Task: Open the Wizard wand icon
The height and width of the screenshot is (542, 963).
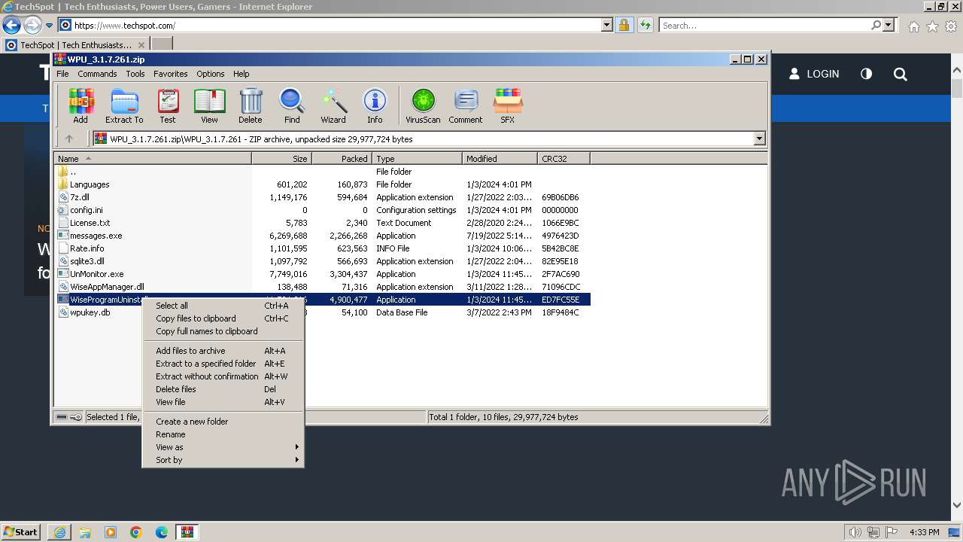Action: click(x=333, y=105)
